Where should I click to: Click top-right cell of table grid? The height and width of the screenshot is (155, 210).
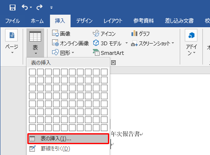click(x=104, y=72)
